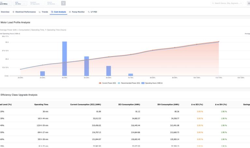Click the 319,456.02 consumption value
Viewport: 250px width, 148px height.
(x=96, y=125)
